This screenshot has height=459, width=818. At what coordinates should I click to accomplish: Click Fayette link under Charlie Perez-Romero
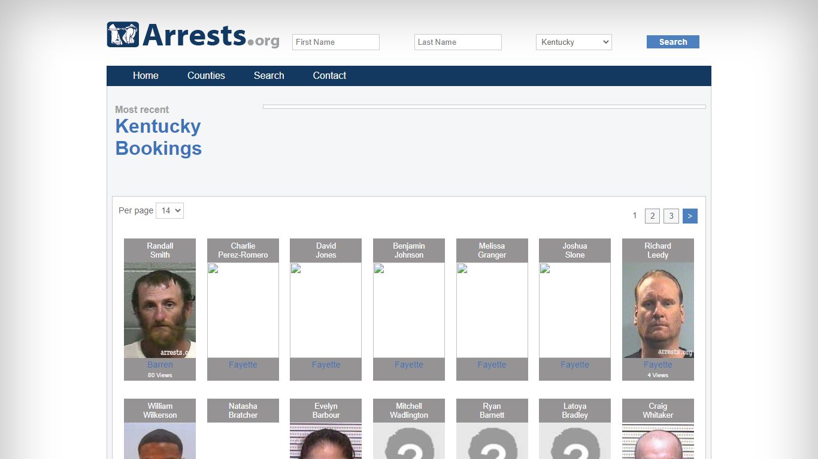(243, 365)
